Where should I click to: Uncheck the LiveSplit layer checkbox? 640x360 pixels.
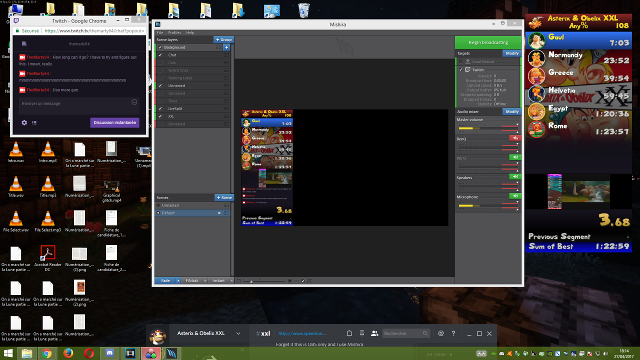point(160,108)
